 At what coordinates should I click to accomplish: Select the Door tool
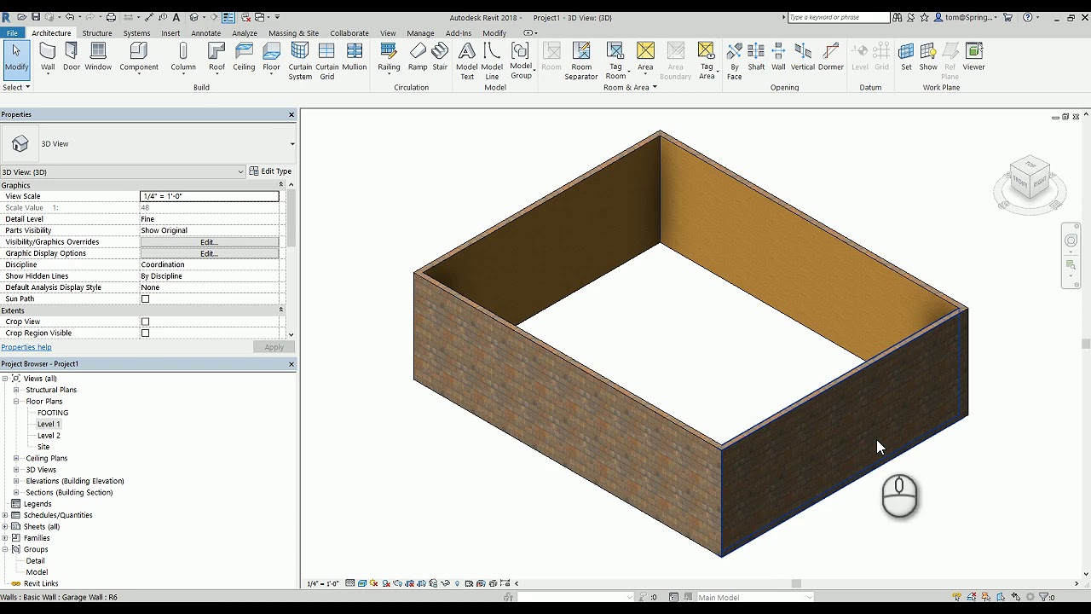72,57
